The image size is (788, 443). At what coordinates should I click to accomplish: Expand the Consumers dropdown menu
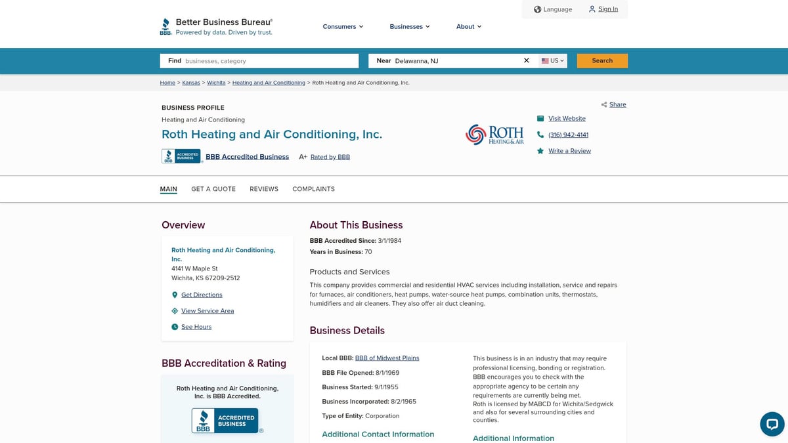coord(343,27)
